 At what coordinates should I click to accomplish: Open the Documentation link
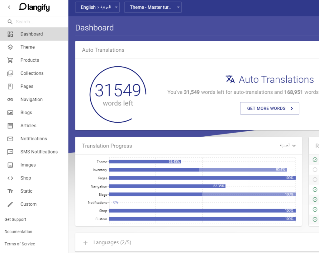pyautogui.click(x=18, y=232)
